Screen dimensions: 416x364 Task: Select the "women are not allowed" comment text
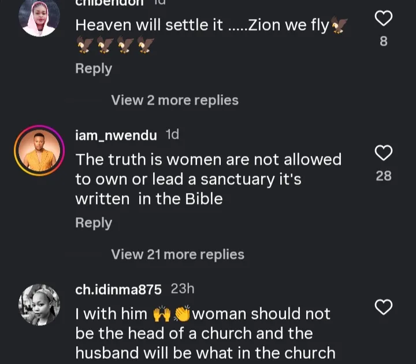tap(208, 179)
